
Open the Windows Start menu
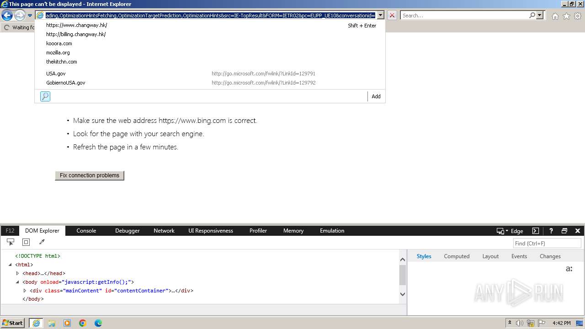pos(13,323)
